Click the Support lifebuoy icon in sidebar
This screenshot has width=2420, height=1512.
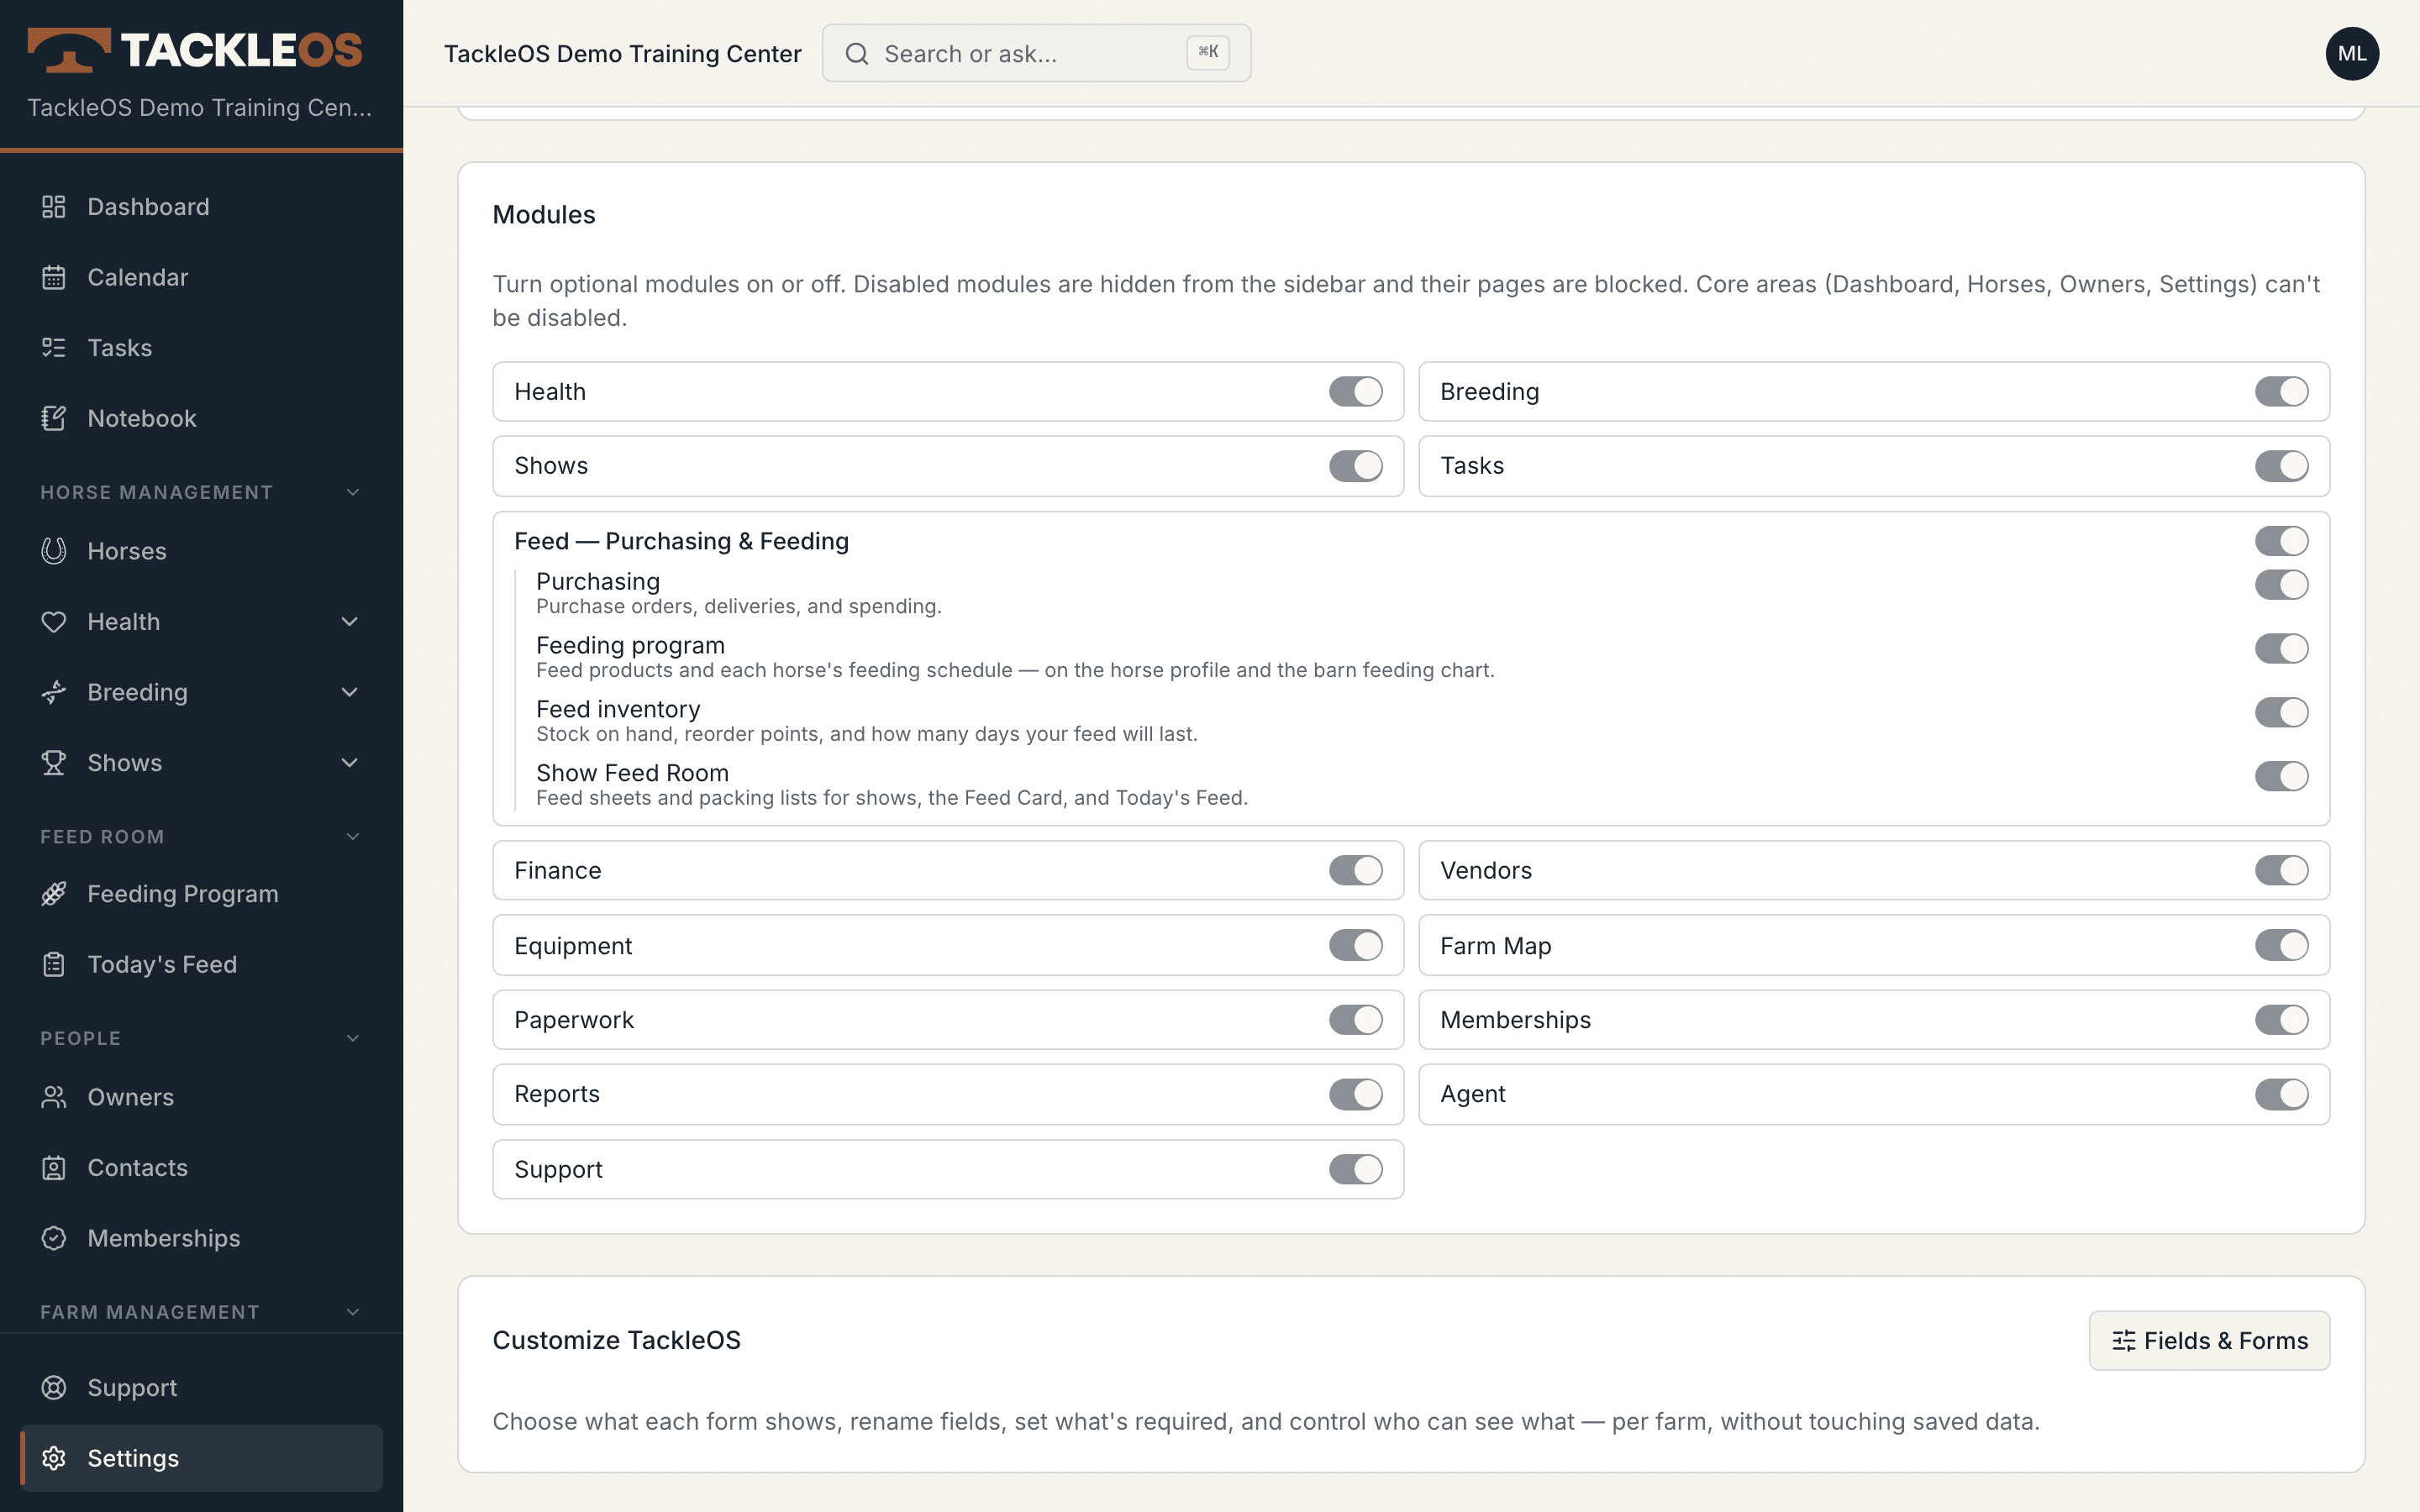tap(54, 1388)
